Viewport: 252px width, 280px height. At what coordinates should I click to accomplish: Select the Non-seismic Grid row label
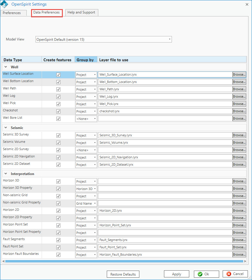(15, 195)
